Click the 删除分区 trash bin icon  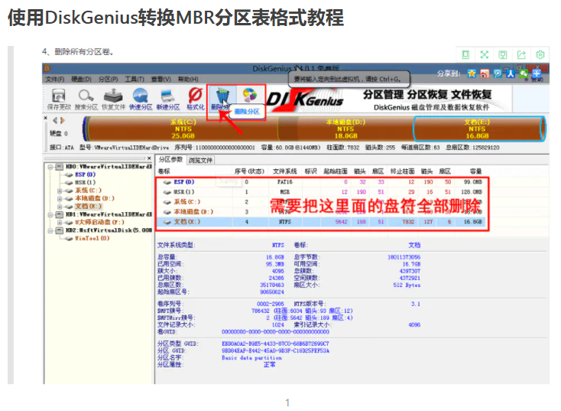click(x=222, y=96)
